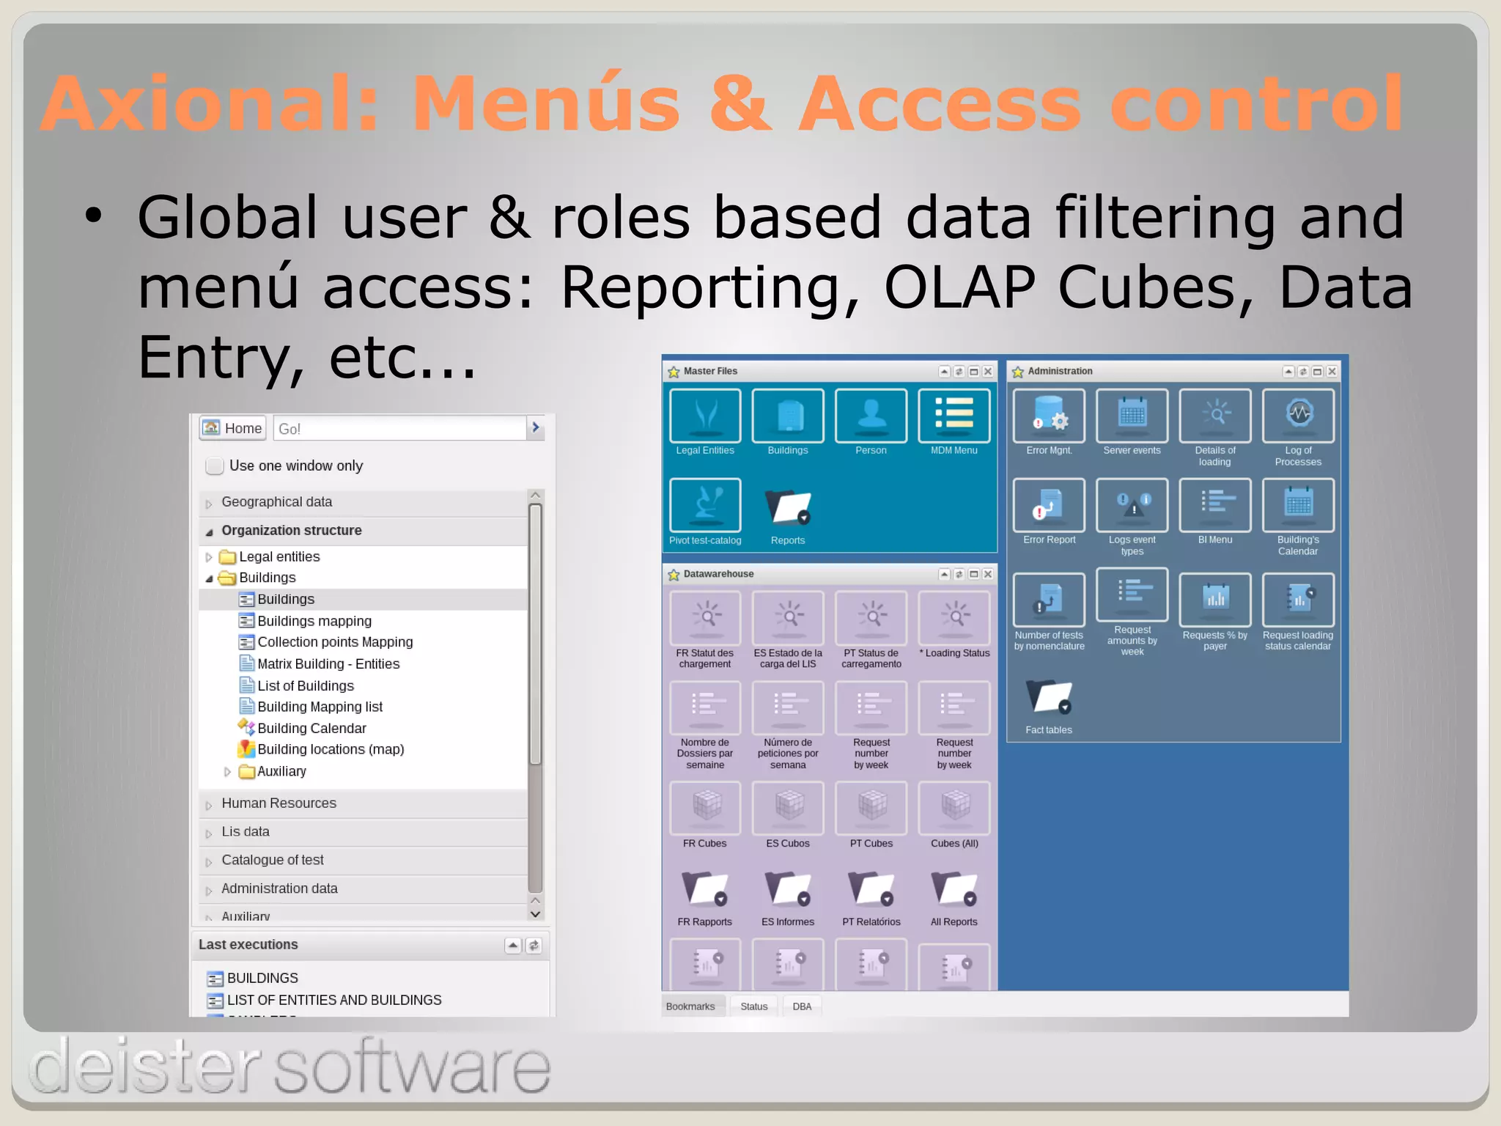
Task: Open the Person icon in Master Files
Action: (x=871, y=416)
